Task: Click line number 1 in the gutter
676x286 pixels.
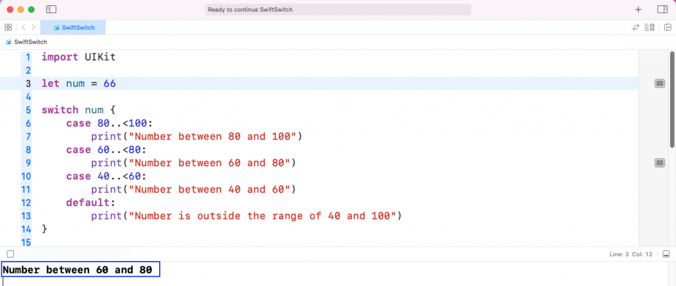Action: click(x=28, y=57)
